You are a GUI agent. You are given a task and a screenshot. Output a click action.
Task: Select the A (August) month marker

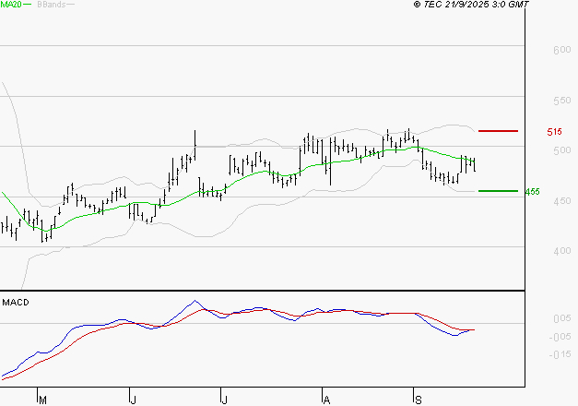[x=325, y=400]
